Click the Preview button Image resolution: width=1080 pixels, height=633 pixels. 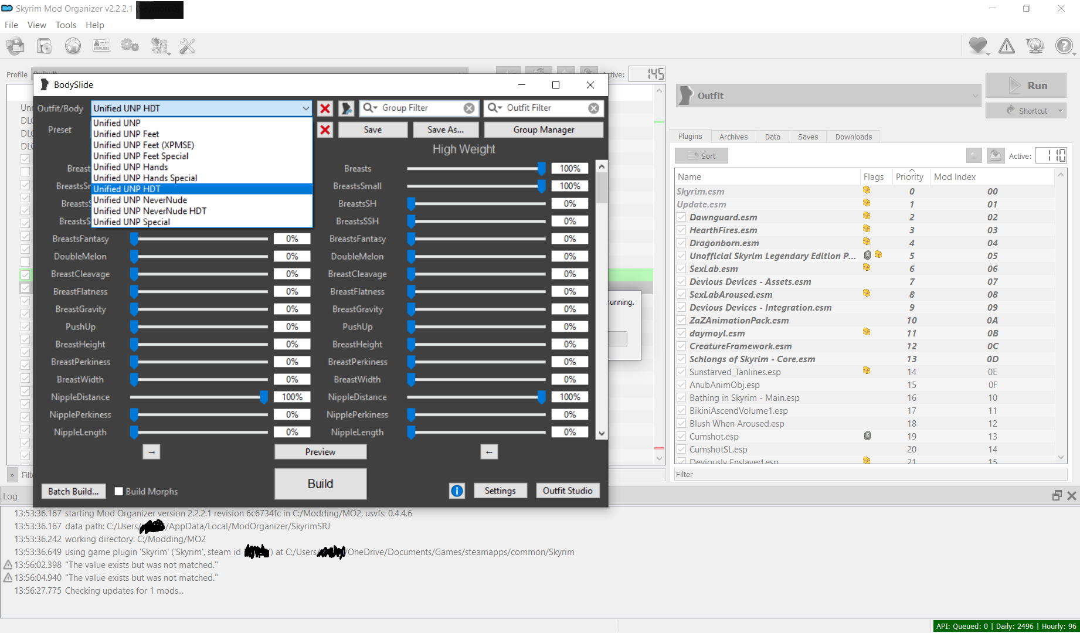[320, 452]
